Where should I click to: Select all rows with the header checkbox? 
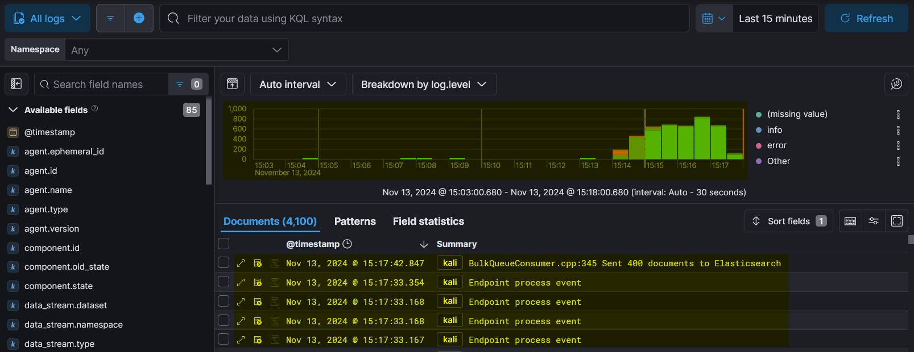[224, 244]
